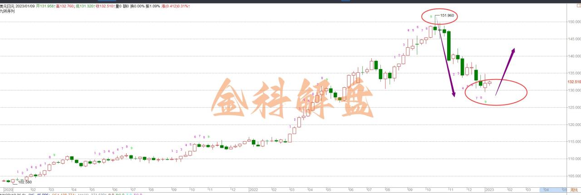Click the 140.00 price axis tick
Viewport: 581px width, 195px height.
click(574, 56)
